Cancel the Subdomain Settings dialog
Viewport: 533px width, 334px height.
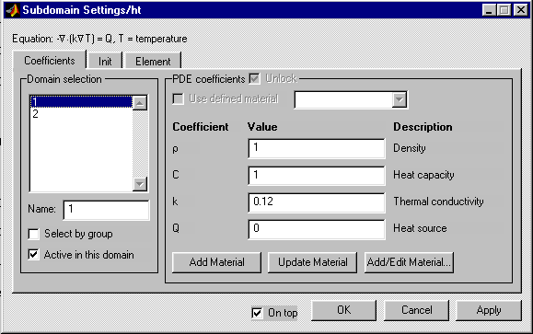click(x=417, y=310)
